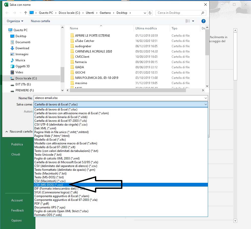The height and width of the screenshot is (229, 251).
Task: Expand the Nome file dropdown arrow
Action: coord(206,98)
